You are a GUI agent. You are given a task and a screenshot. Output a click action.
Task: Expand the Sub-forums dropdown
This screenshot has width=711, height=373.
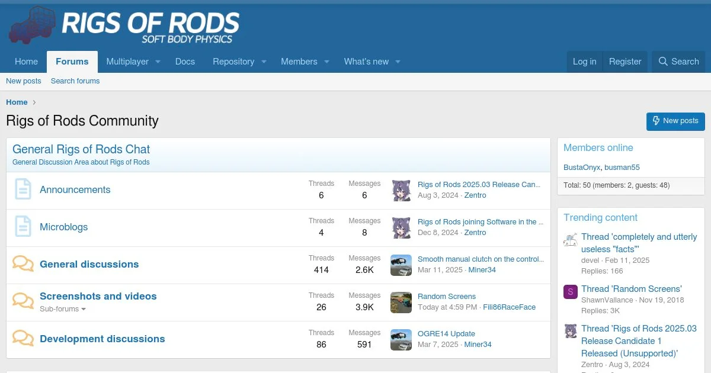[63, 309]
